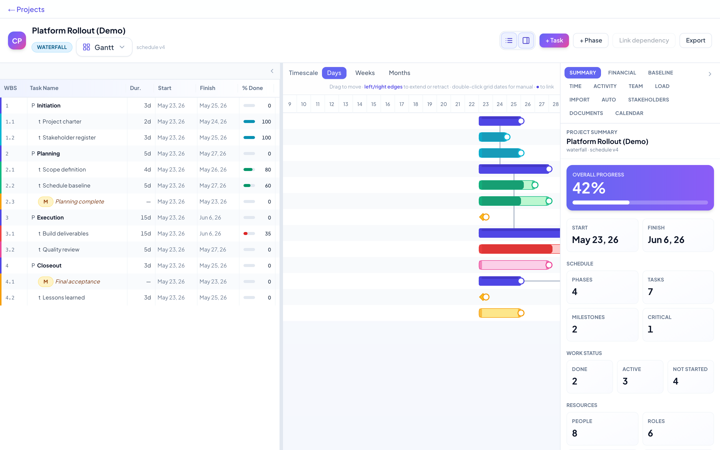Open the TIME tab

[575, 86]
